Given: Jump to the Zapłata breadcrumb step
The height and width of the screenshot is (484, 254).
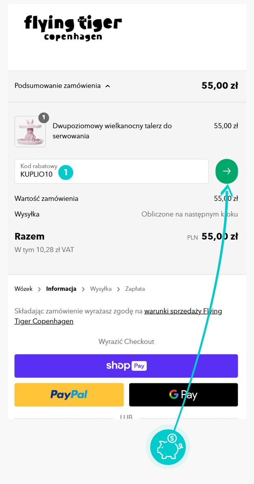Looking at the screenshot, I should click(x=135, y=289).
